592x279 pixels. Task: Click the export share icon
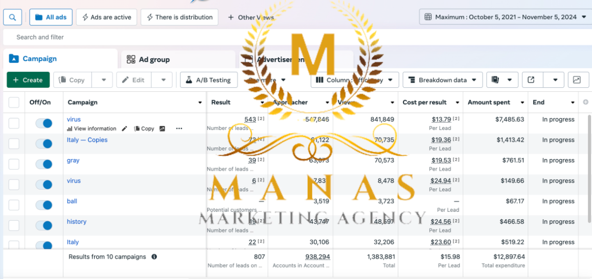(532, 80)
